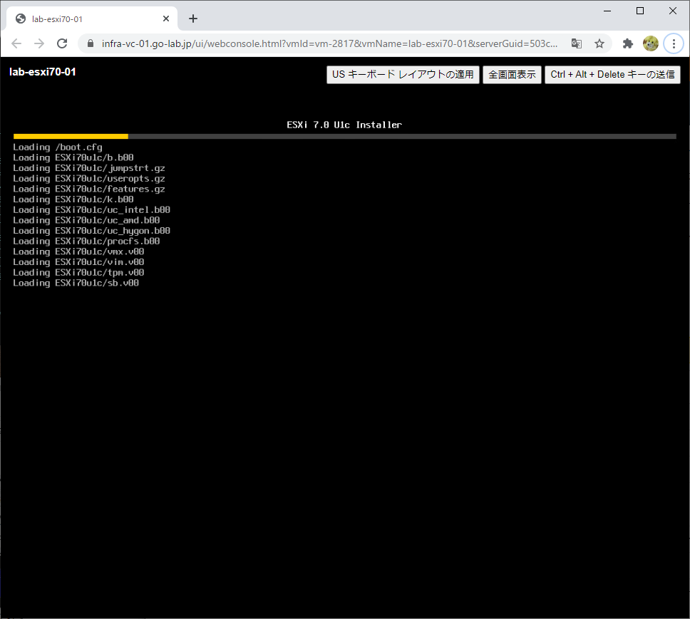Click the Loading procfs.b00 line
The width and height of the screenshot is (690, 619).
coord(86,241)
